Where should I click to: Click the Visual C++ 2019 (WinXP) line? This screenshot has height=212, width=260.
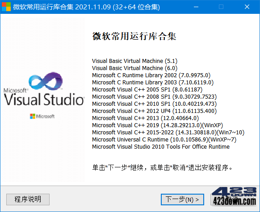[158, 125]
